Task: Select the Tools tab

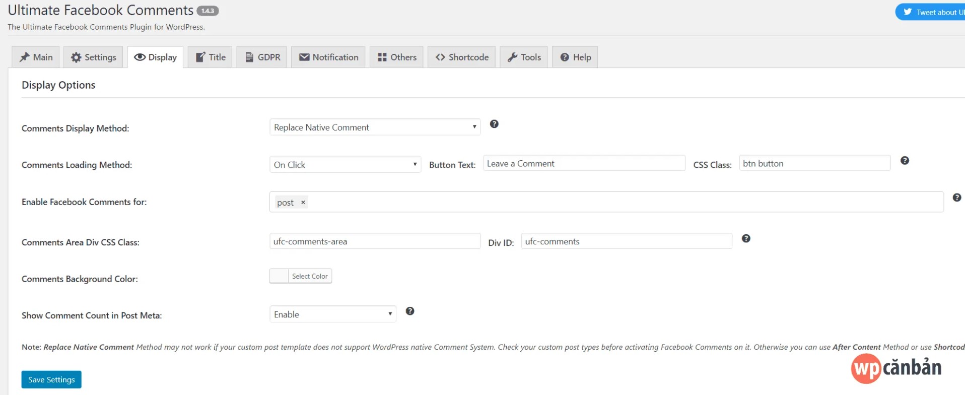Action: [524, 57]
